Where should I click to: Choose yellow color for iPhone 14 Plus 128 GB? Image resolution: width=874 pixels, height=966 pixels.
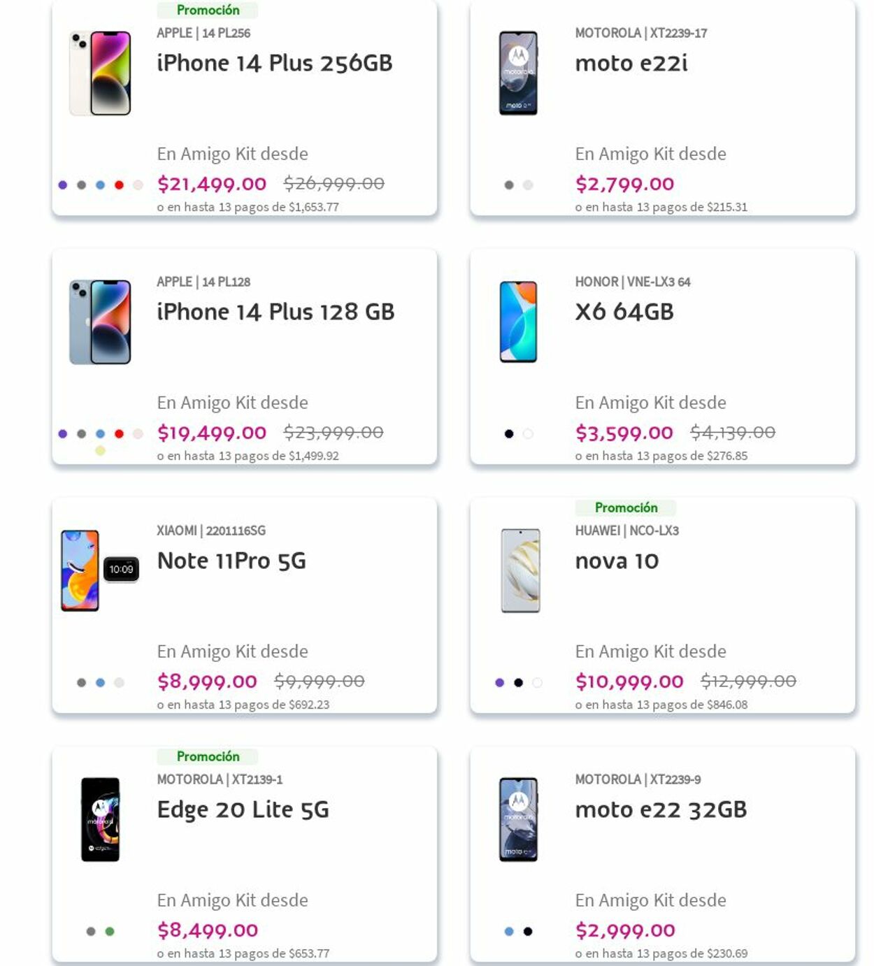100,451
